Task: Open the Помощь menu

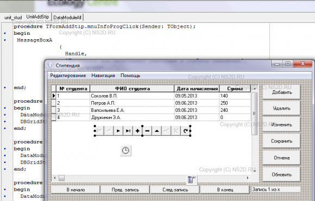Action: click(130, 76)
